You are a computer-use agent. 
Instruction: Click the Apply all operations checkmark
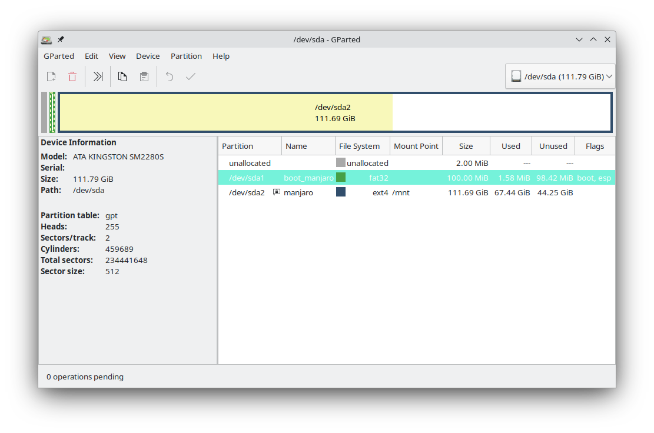191,76
